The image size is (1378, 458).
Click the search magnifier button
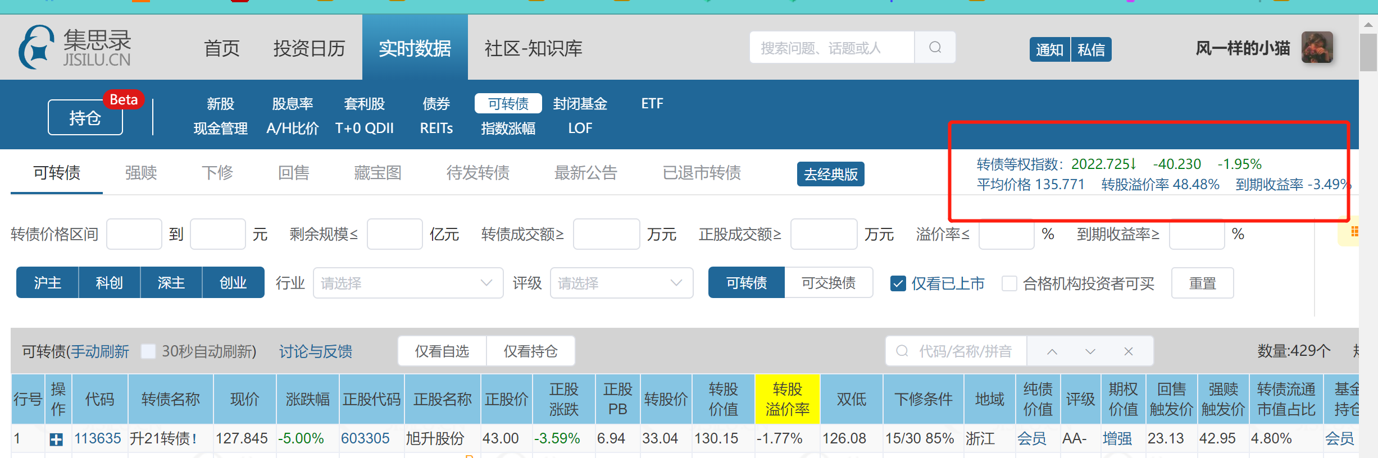point(935,47)
